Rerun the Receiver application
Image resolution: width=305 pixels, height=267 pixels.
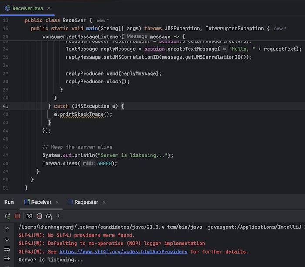point(7,216)
